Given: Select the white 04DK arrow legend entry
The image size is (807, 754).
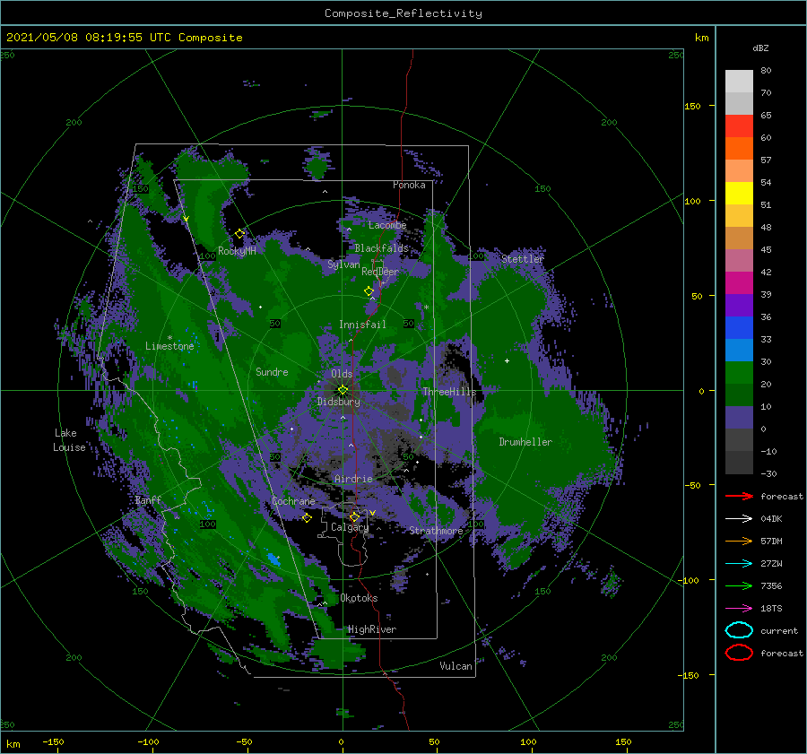Looking at the screenshot, I should coord(739,519).
